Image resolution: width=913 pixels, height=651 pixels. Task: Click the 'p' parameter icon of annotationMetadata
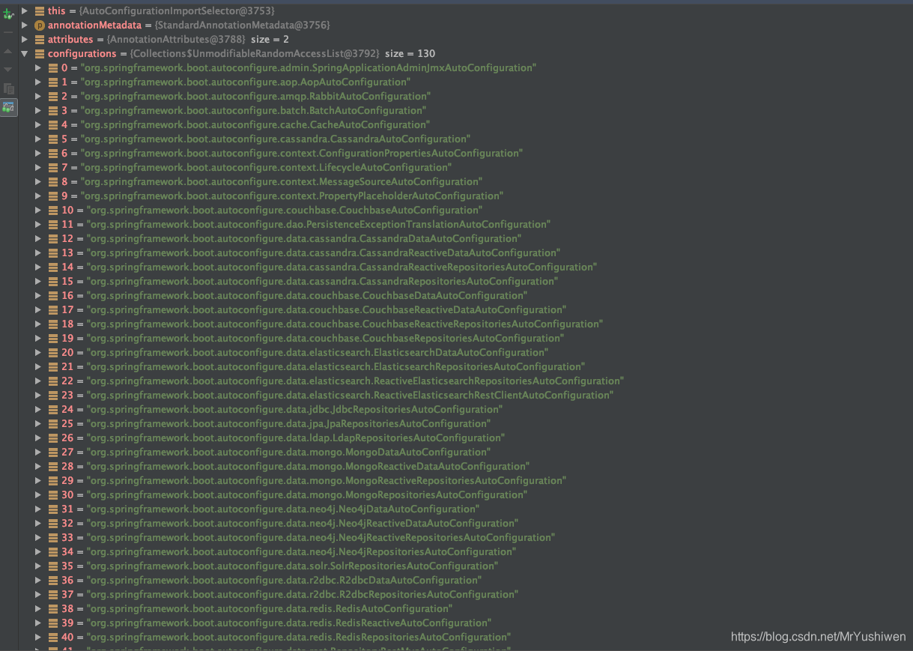pos(40,25)
